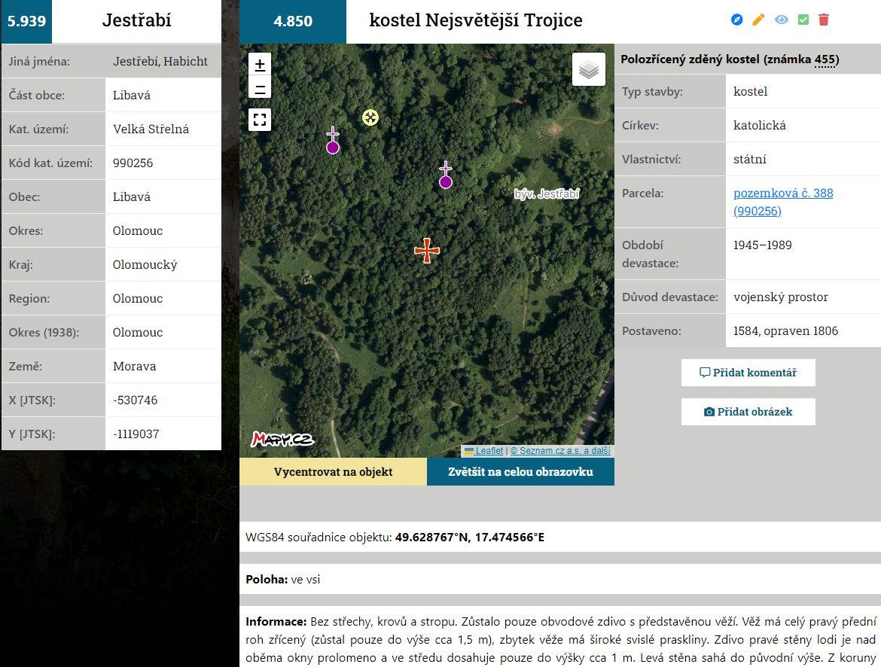Click the purple cross marker near map center
Viewport: 881px width, 667px height.
point(446,175)
